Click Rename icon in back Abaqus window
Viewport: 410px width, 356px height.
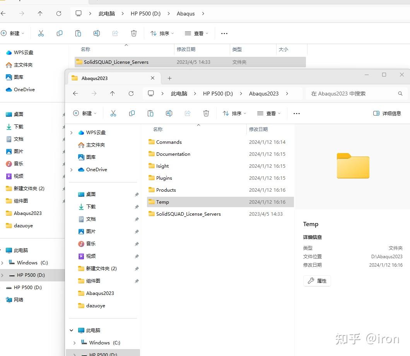coord(97,33)
